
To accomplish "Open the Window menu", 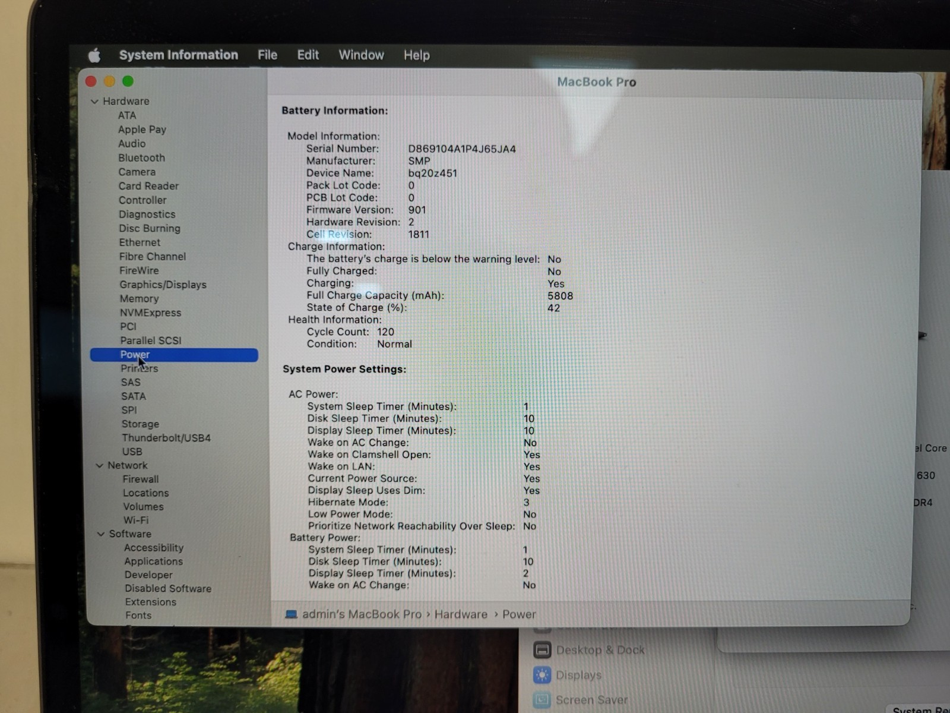I will click(361, 55).
